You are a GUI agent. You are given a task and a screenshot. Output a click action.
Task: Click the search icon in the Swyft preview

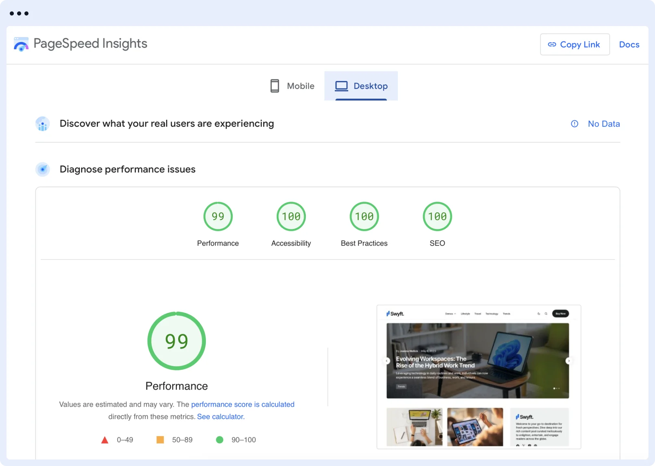(546, 314)
